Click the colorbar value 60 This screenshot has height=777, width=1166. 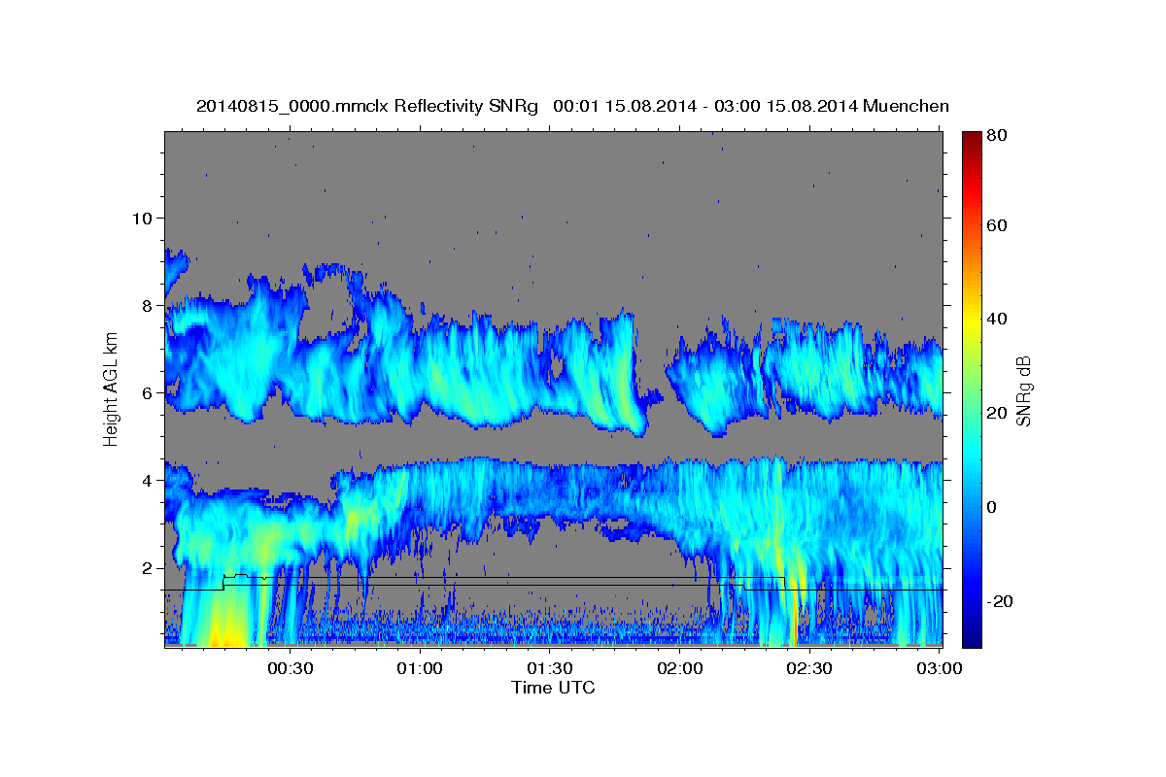[998, 225]
